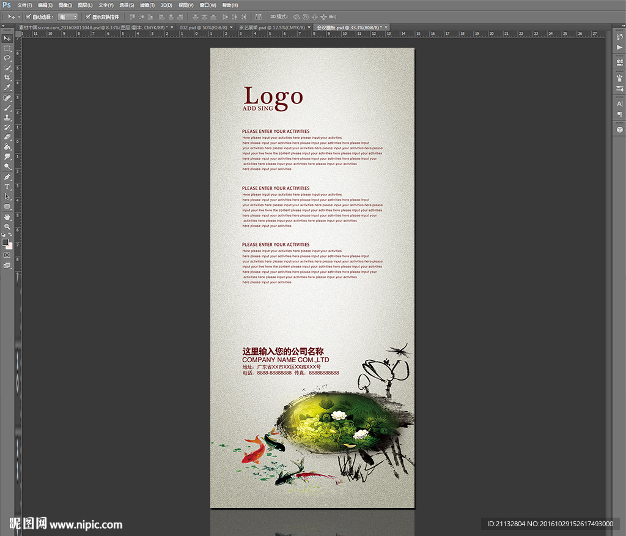The image size is (626, 536).
Task: Choose the Clone Stamp tool
Action: pos(7,117)
